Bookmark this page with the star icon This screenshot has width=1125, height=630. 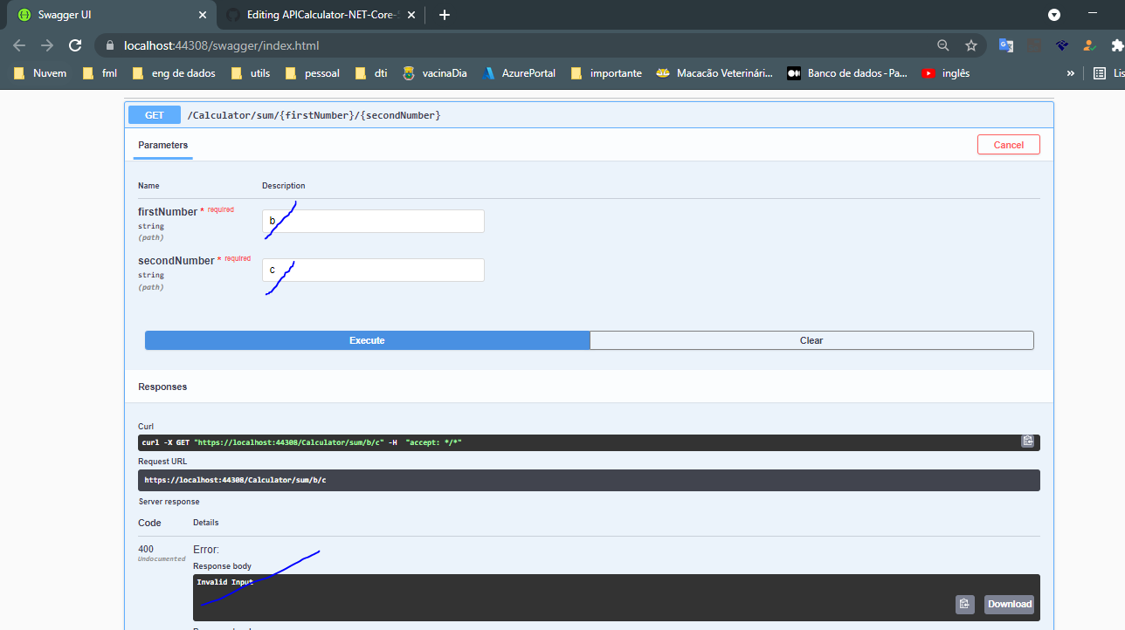point(970,45)
